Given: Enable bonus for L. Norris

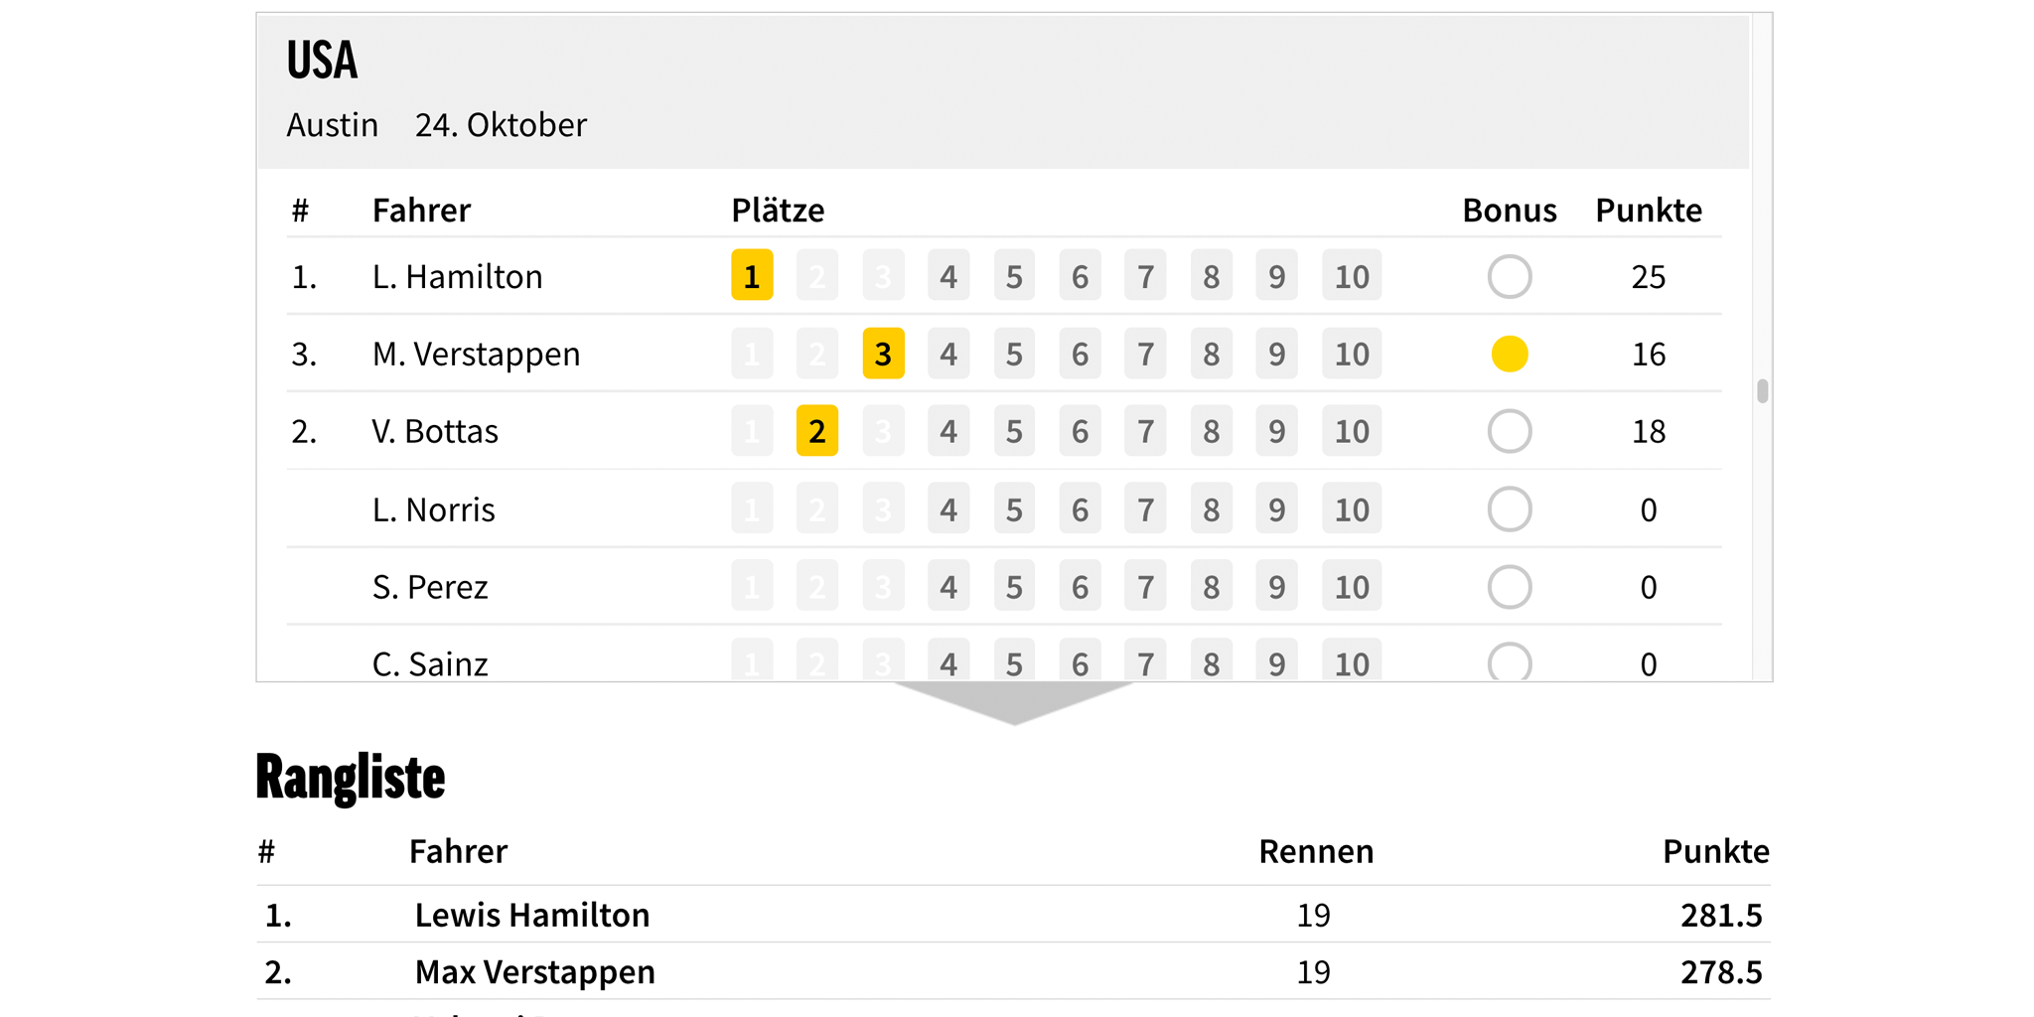Looking at the screenshot, I should coord(1510,508).
